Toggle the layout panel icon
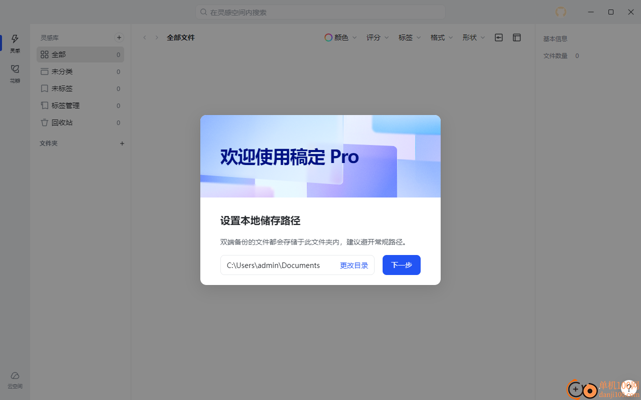 click(517, 37)
